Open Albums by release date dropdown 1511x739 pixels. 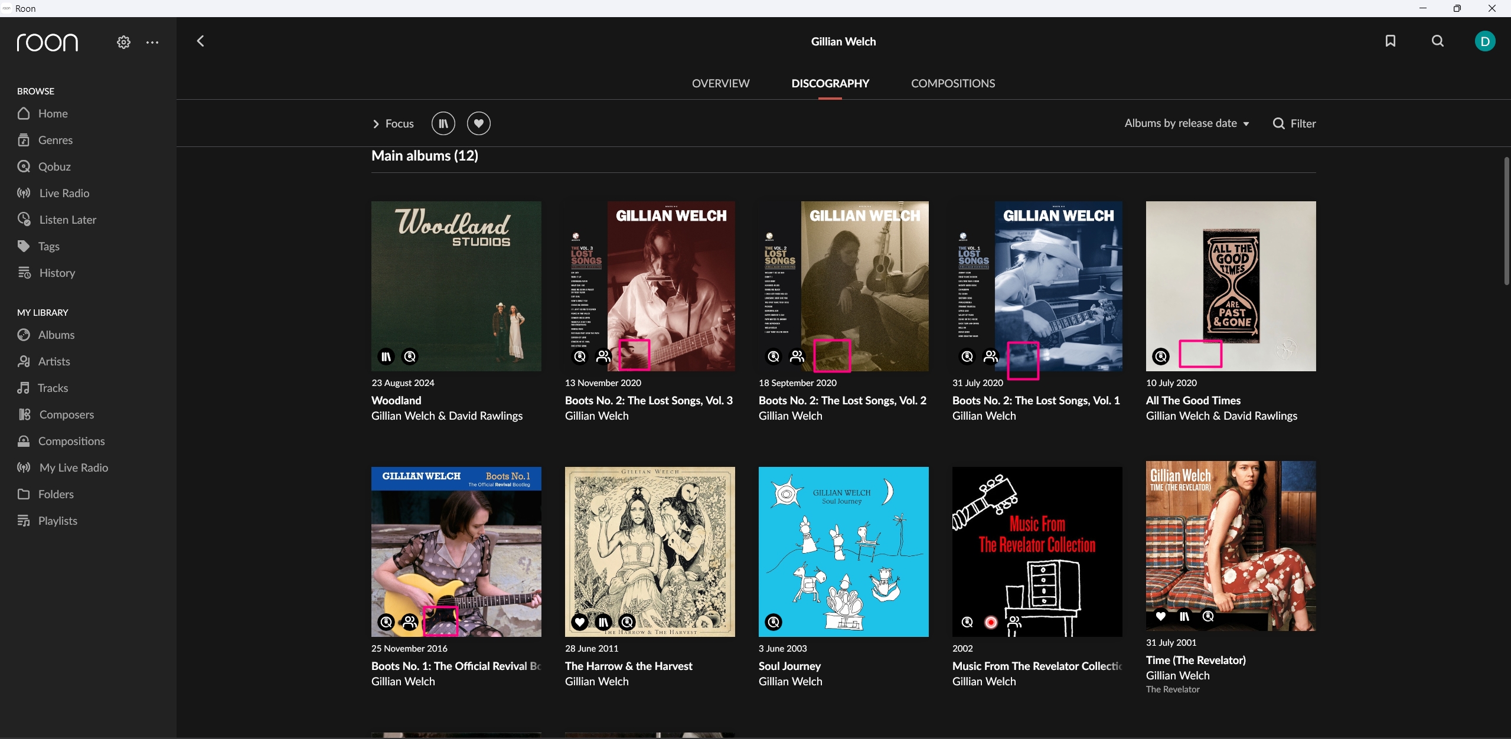(x=1187, y=123)
